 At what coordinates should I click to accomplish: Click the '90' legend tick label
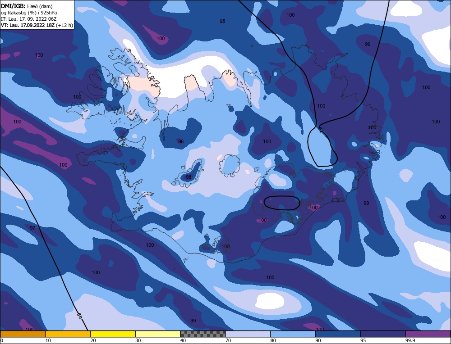coord(318,340)
